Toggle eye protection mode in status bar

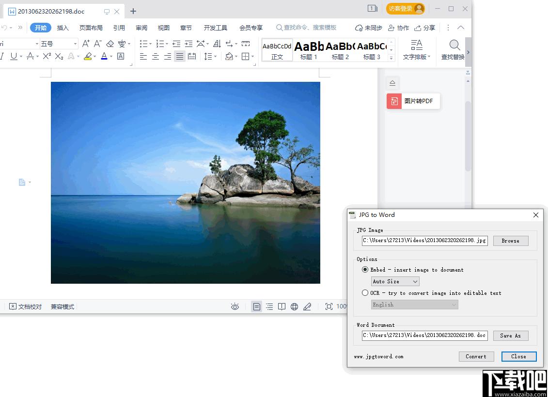235,306
